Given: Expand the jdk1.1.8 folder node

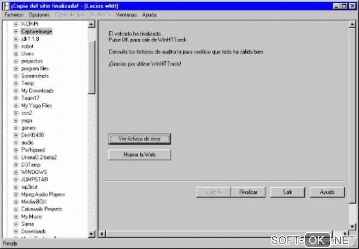Looking at the screenshot, I should [x=16, y=39].
